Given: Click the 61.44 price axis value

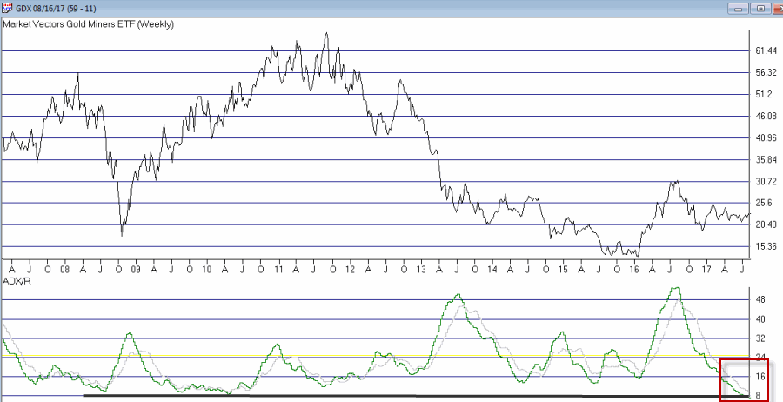Looking at the screenshot, I should pyautogui.click(x=766, y=51).
